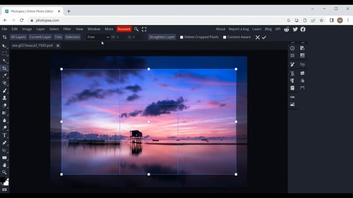This screenshot has width=353, height=198.
Task: Select the Clone Stamp tool
Action: coord(4,98)
